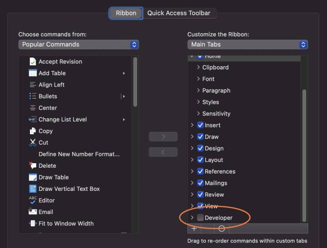Click the plus button to add a tab

point(194,229)
